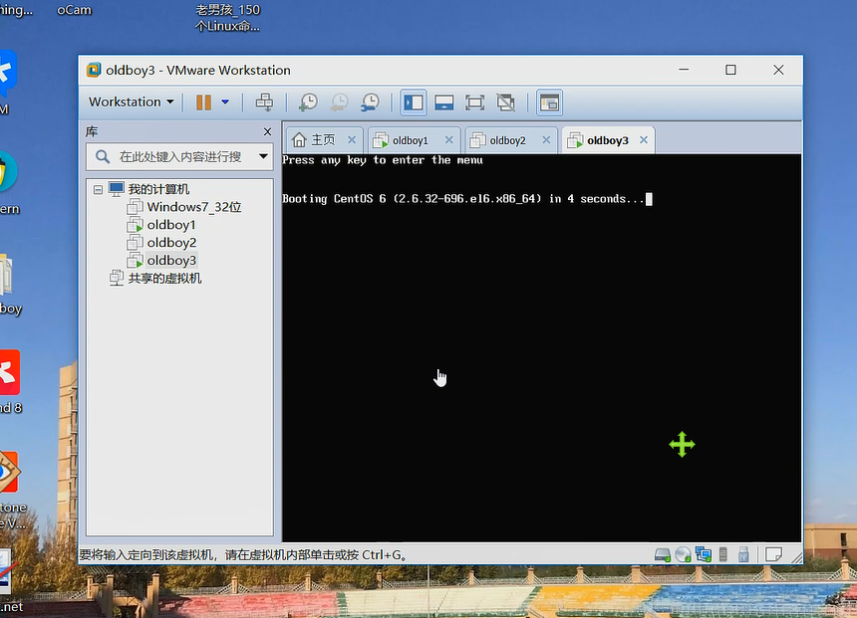The height and width of the screenshot is (618, 857).
Task: Click the message log status icon
Action: [773, 554]
